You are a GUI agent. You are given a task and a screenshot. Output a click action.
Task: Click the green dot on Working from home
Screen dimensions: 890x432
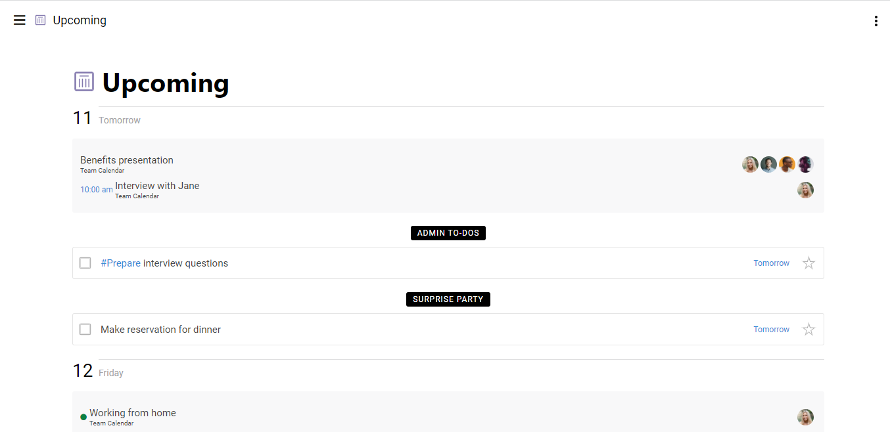click(83, 417)
